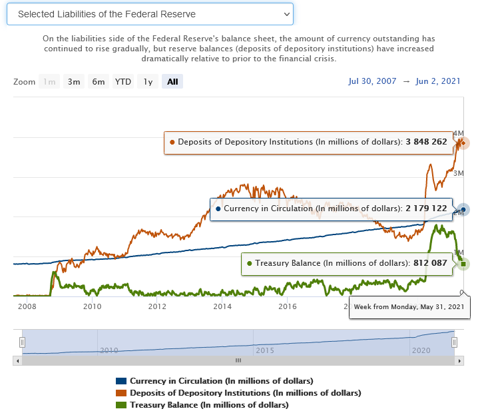Screen dimensions: 484x417
Task: Click the right navigator range handle
Action: (x=454, y=342)
